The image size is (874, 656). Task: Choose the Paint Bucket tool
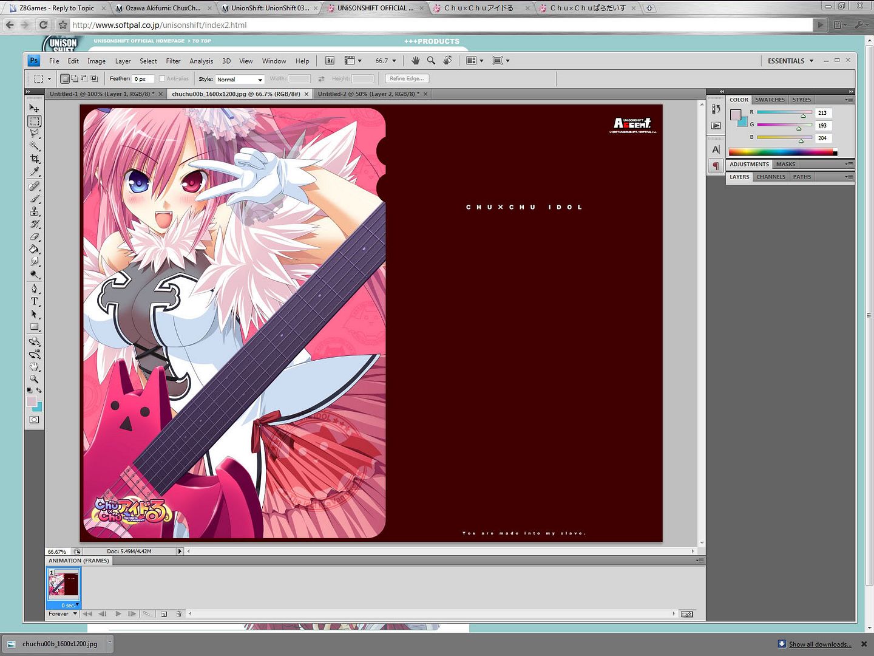click(x=35, y=249)
